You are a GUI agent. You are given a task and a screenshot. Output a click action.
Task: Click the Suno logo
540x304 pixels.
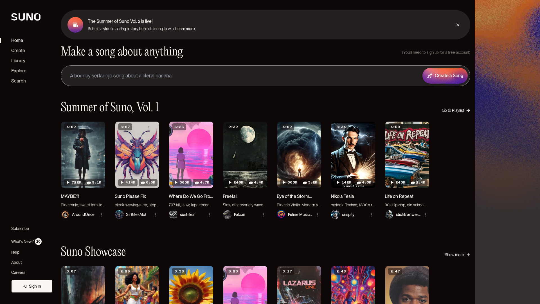point(26,17)
